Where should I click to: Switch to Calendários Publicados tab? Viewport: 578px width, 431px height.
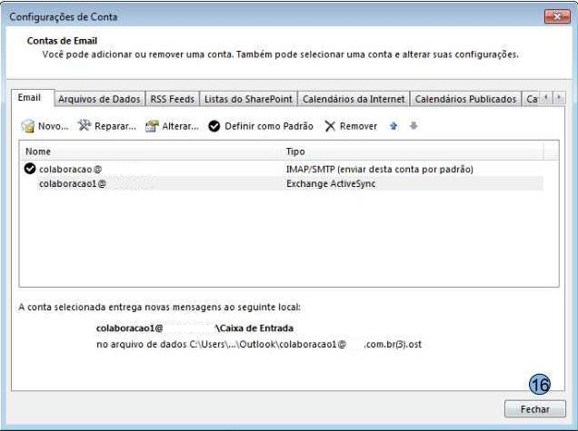[465, 99]
